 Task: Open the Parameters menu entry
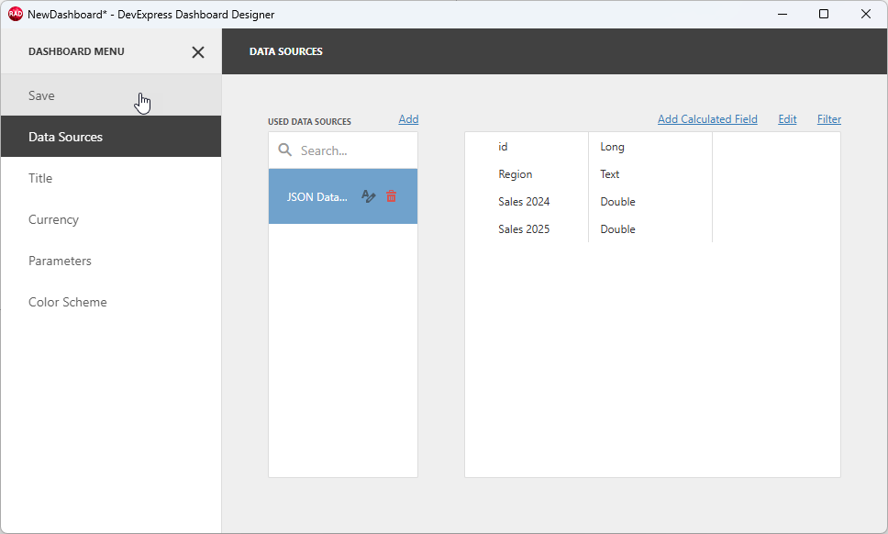click(60, 261)
